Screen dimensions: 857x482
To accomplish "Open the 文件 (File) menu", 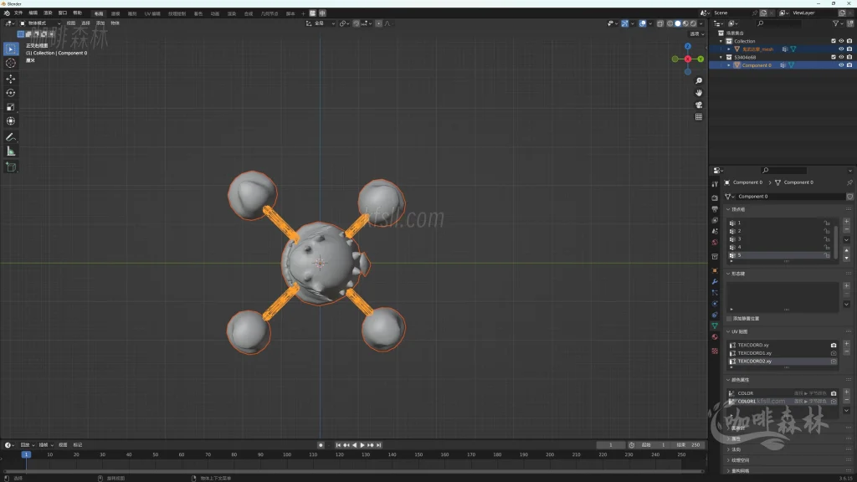I will pyautogui.click(x=18, y=13).
